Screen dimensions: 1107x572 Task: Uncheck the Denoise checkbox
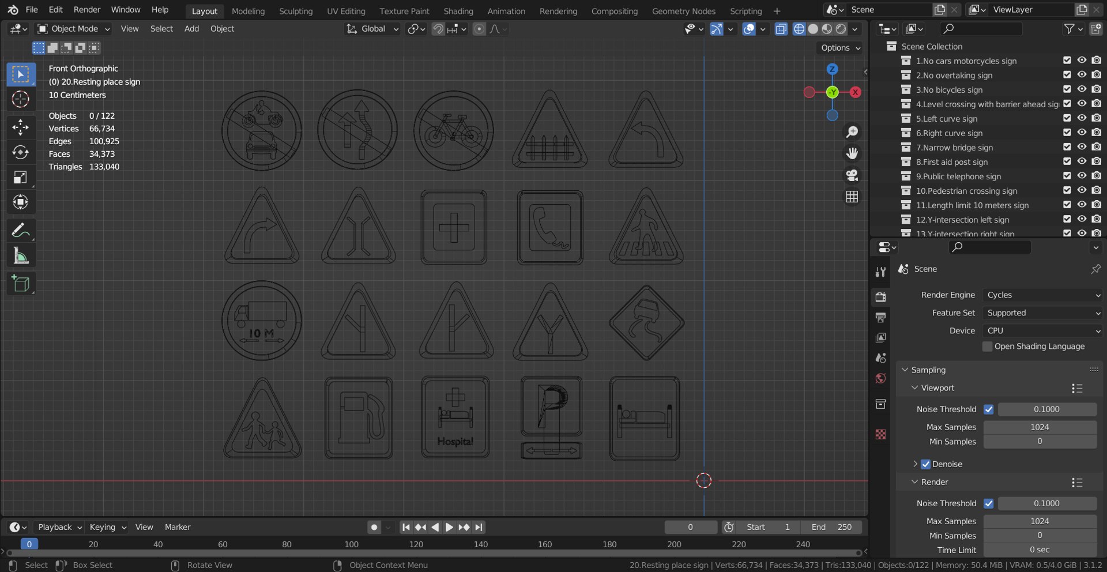click(x=926, y=464)
